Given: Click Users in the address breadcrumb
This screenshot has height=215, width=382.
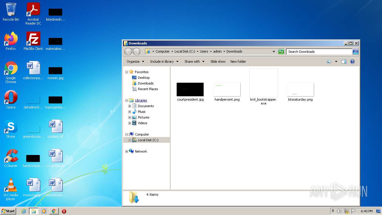Looking at the screenshot, I should tap(204, 51).
